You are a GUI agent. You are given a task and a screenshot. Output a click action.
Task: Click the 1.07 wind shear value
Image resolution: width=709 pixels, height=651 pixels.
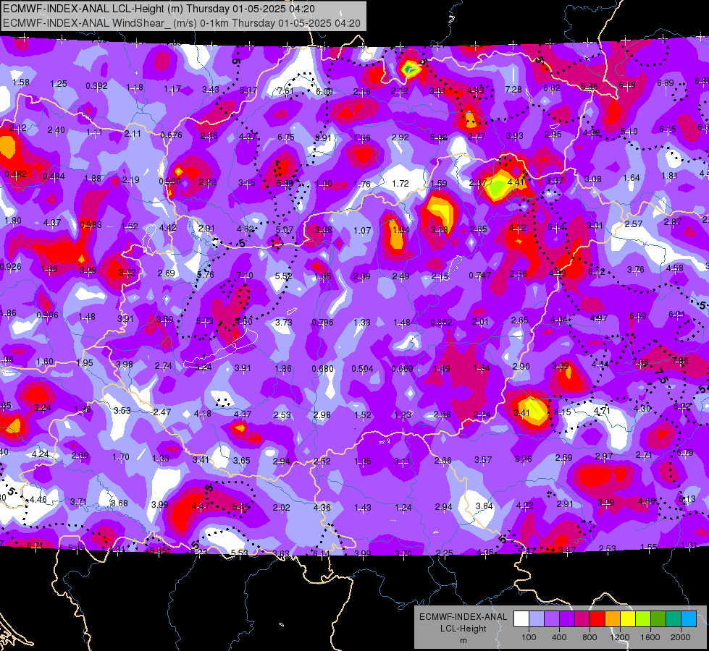[x=362, y=231]
